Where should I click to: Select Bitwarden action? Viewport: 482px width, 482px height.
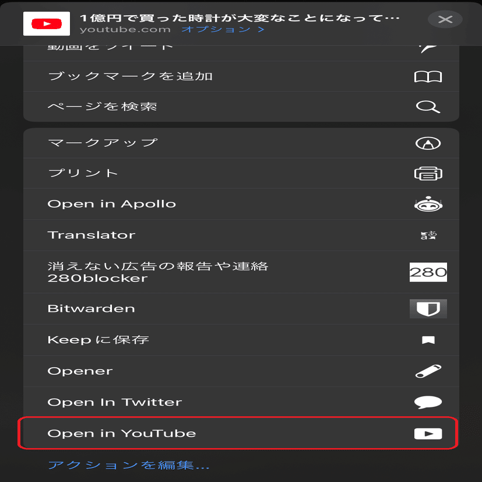pos(241,309)
